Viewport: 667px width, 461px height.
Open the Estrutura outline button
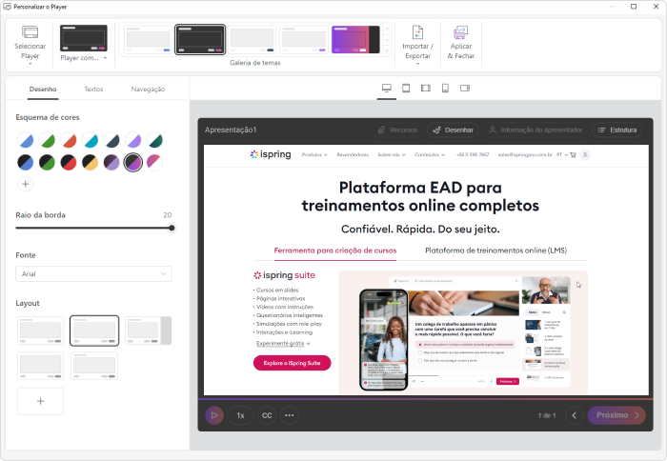(x=617, y=130)
